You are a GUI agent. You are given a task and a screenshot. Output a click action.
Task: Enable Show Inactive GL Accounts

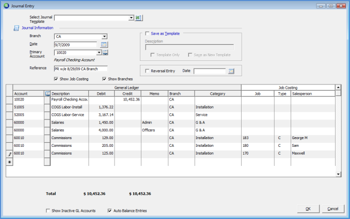tap(48, 211)
